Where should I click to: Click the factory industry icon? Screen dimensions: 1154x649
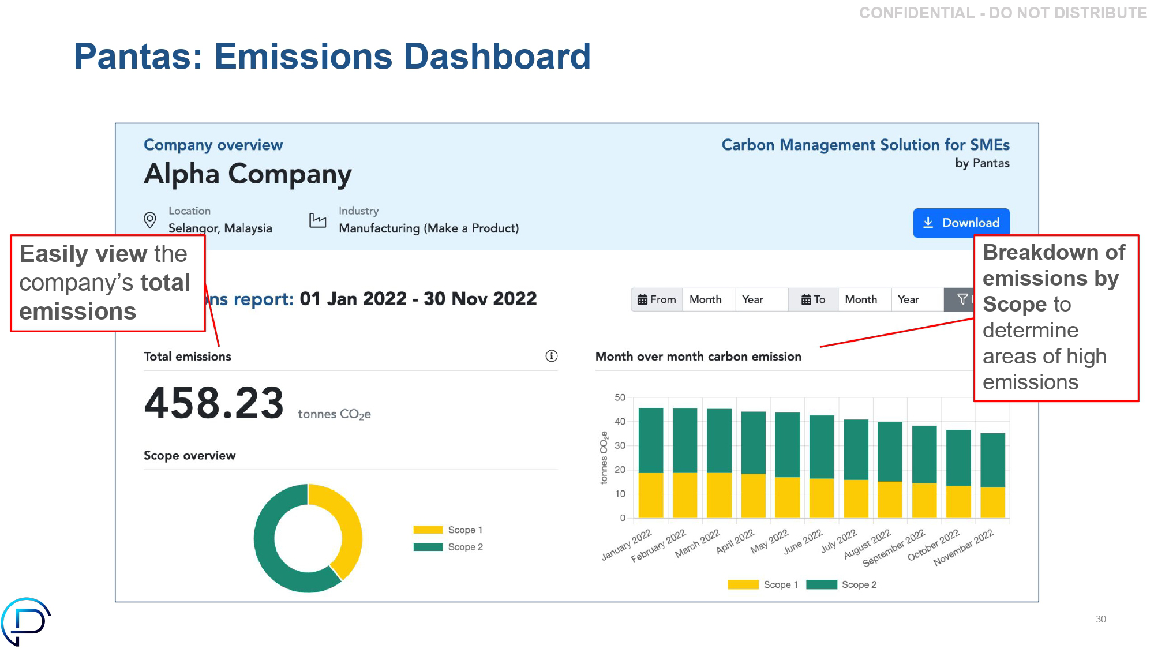(x=317, y=220)
